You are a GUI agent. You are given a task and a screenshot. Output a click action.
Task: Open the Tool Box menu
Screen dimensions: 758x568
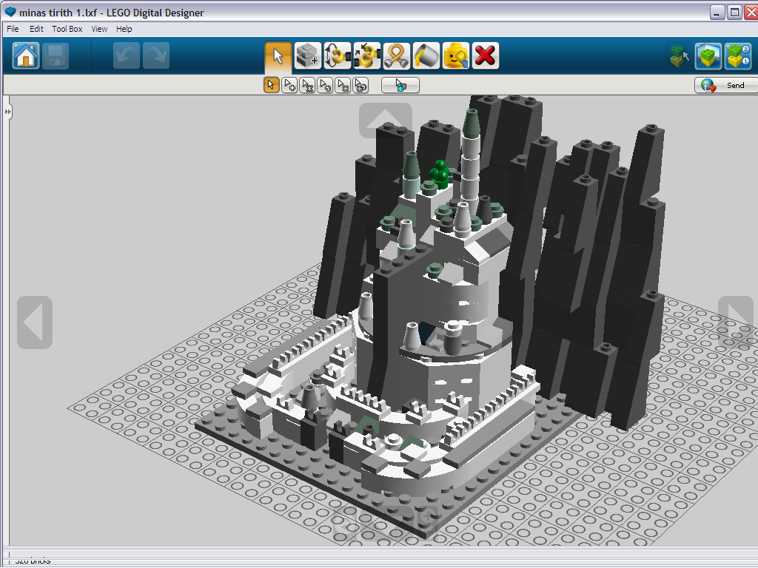pos(67,29)
